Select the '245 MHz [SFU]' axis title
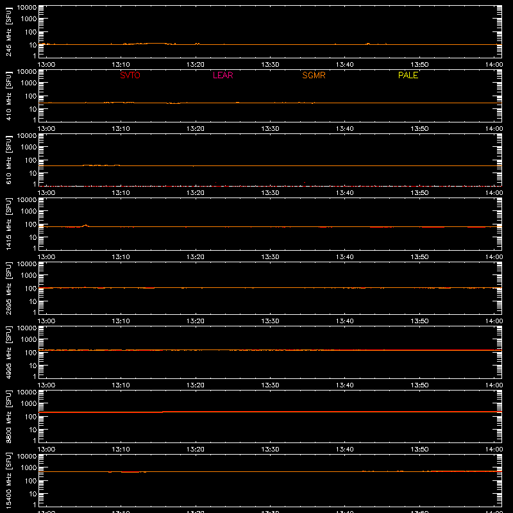 (9, 31)
